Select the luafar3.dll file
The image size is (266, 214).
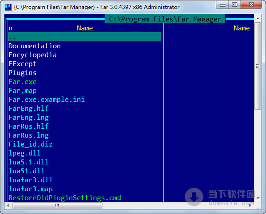click(30, 180)
